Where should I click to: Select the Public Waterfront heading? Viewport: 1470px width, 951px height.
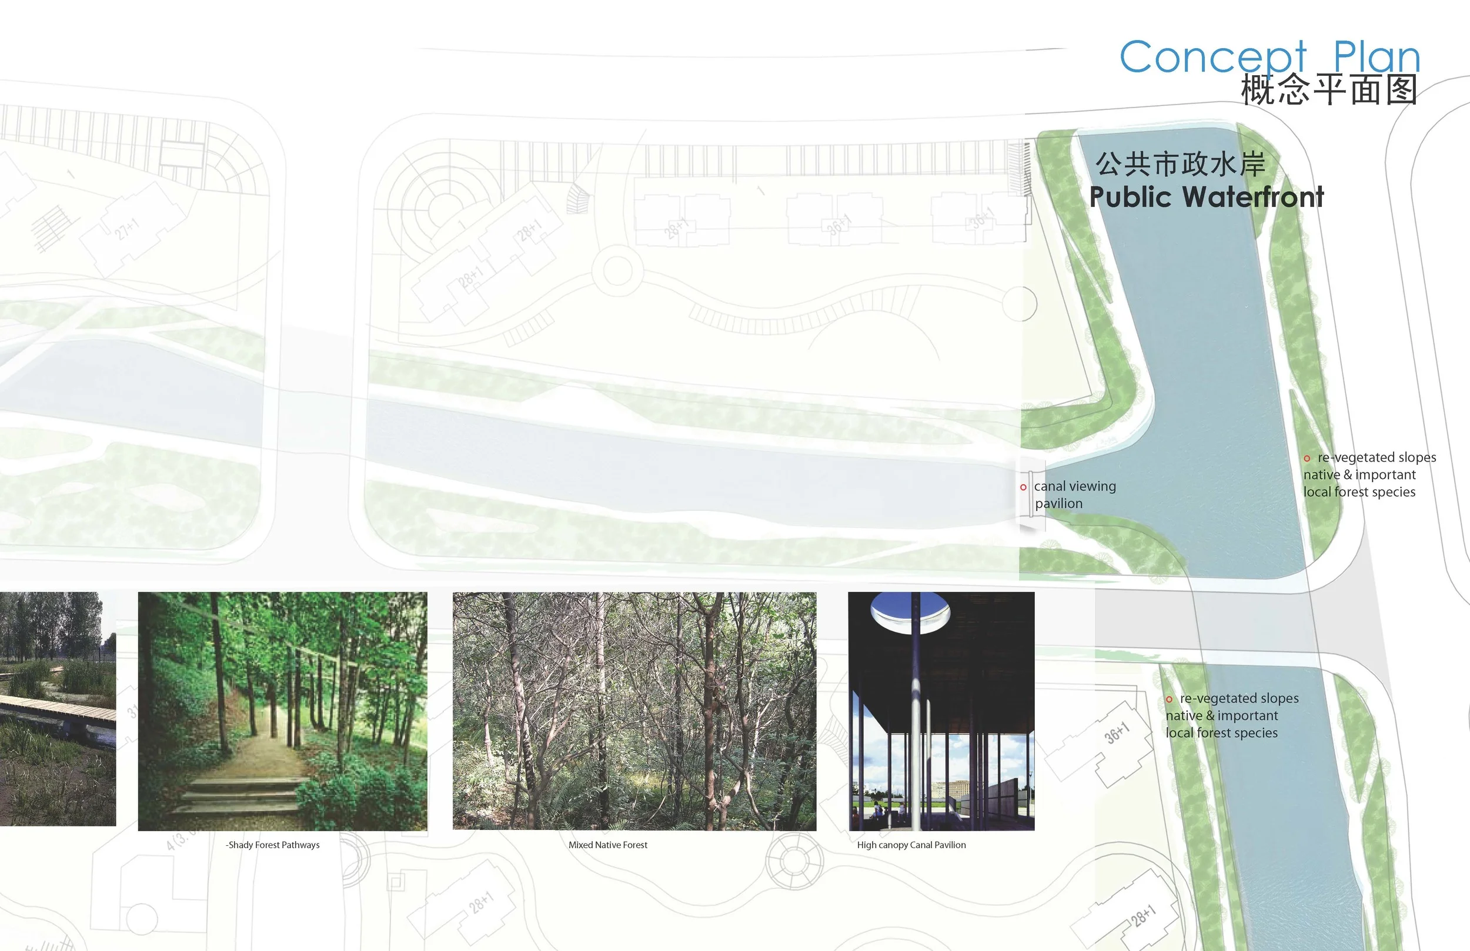point(1206,197)
